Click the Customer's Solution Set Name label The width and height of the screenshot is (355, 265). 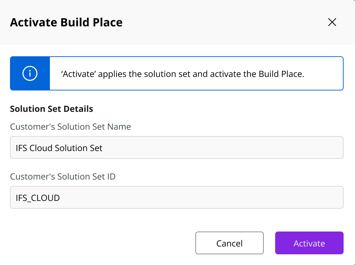pos(71,127)
